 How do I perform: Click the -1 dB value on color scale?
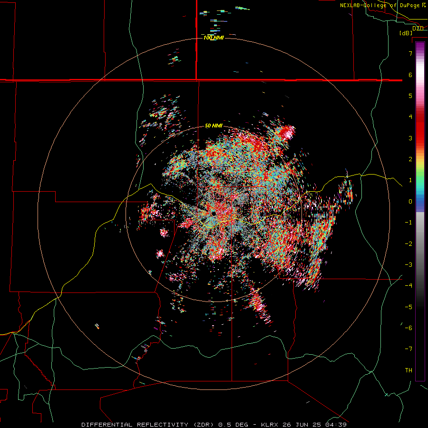pos(409,223)
